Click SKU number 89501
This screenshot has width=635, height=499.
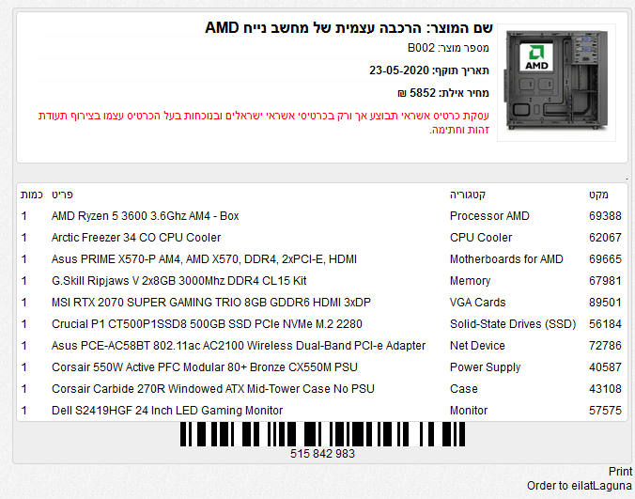605,303
